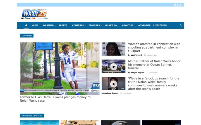Open the Terrell Owens pledges money headline
This screenshot has height=125, width=201.
[55, 99]
